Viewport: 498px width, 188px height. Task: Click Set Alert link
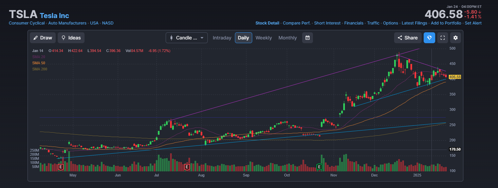473,23
